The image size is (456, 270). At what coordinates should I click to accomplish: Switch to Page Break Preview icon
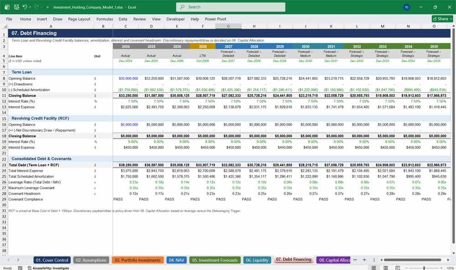[398, 268]
